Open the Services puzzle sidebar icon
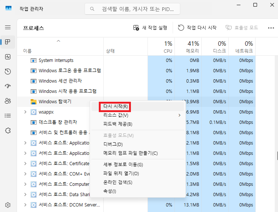Image resolution: width=278 pixels, height=212 pixels. 8,131
